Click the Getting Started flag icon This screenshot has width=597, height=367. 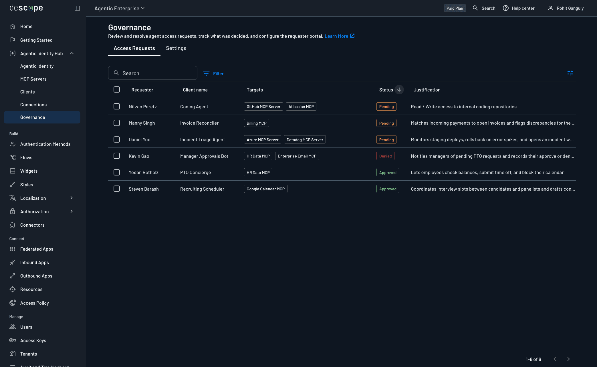pyautogui.click(x=13, y=40)
